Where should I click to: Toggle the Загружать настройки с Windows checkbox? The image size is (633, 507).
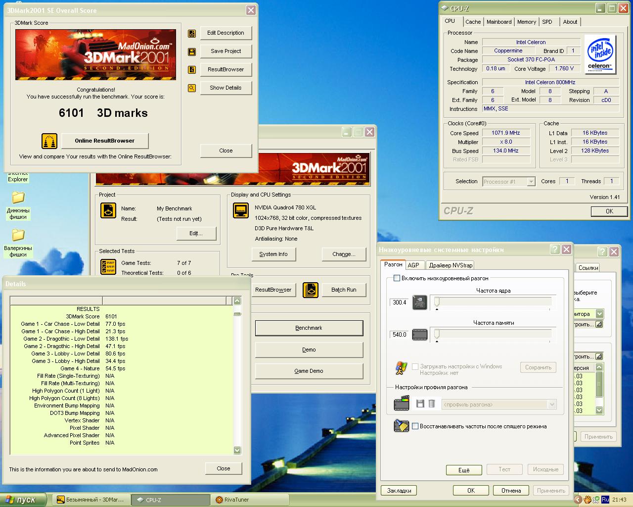tap(415, 366)
